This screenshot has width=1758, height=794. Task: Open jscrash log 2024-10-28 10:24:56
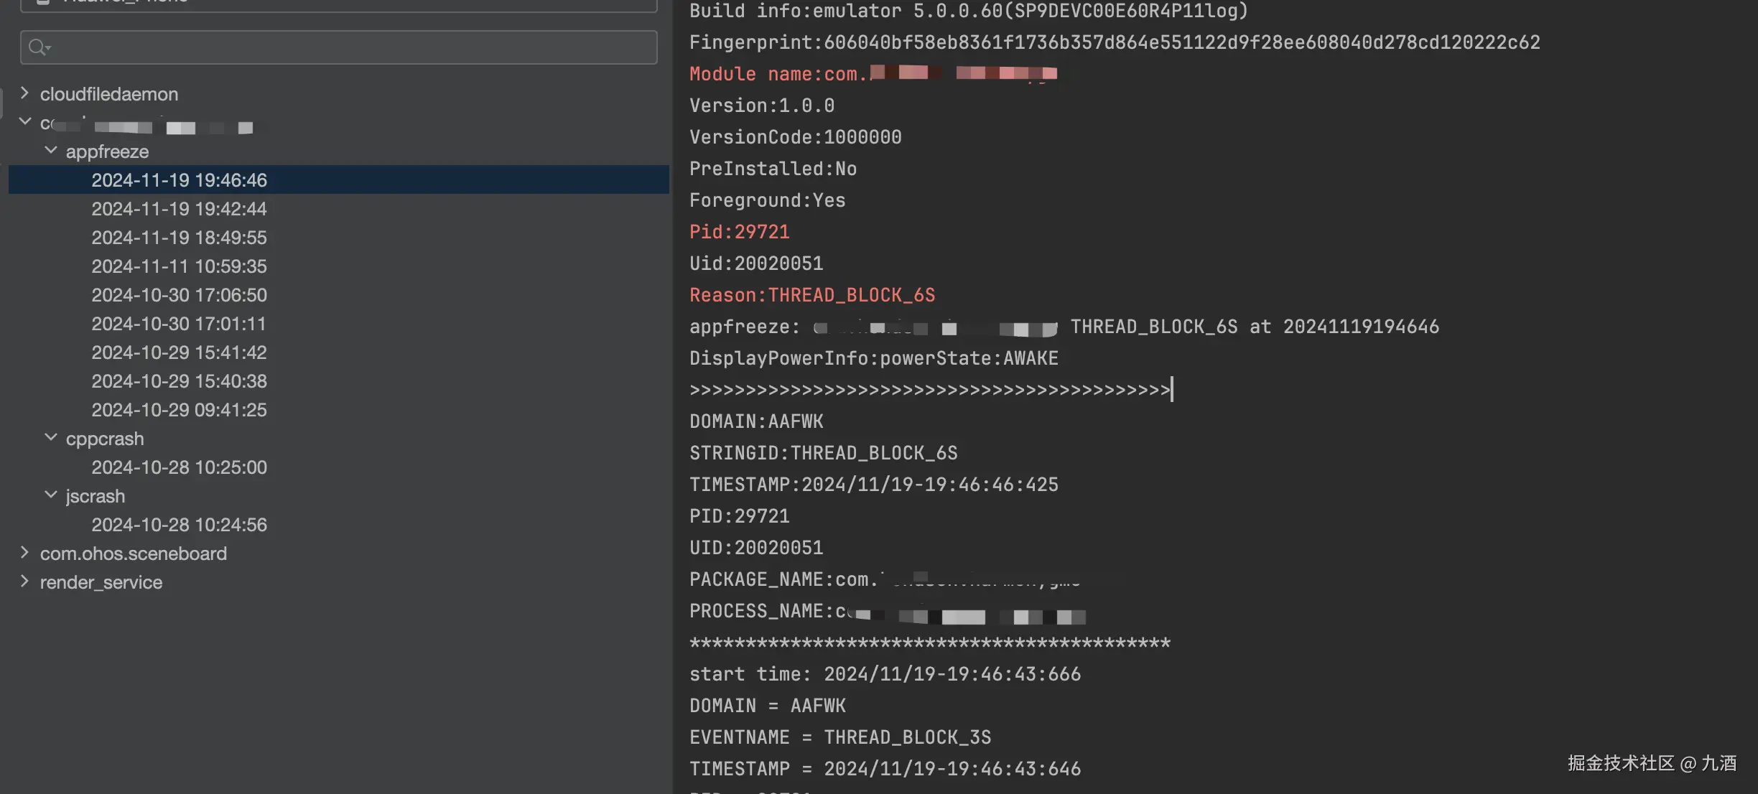pos(179,525)
